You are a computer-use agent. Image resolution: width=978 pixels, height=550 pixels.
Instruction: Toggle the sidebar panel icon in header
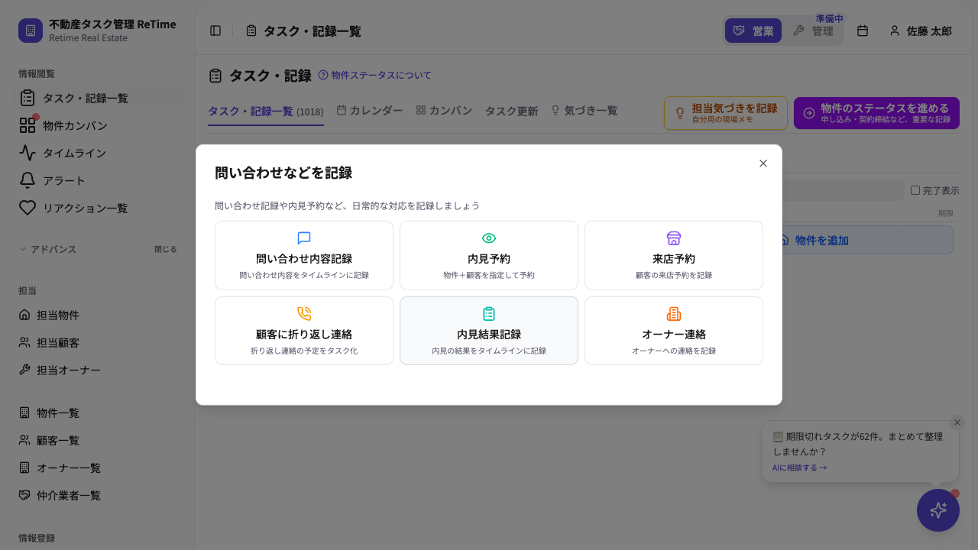tap(215, 31)
